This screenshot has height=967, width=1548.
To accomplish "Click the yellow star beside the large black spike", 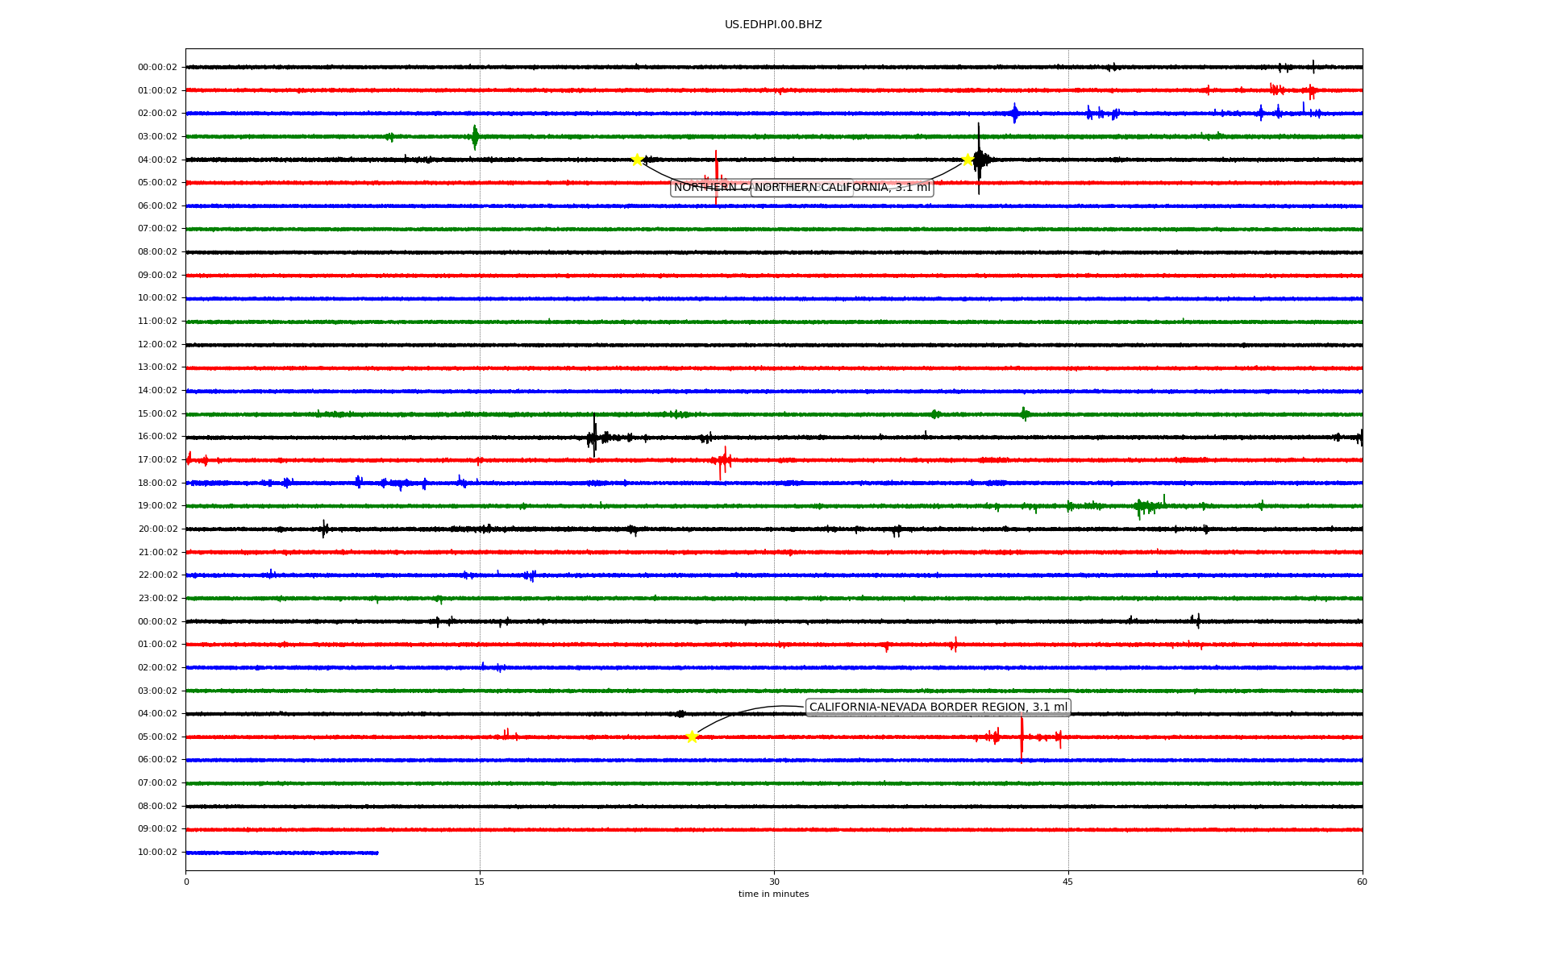I will point(967,160).
